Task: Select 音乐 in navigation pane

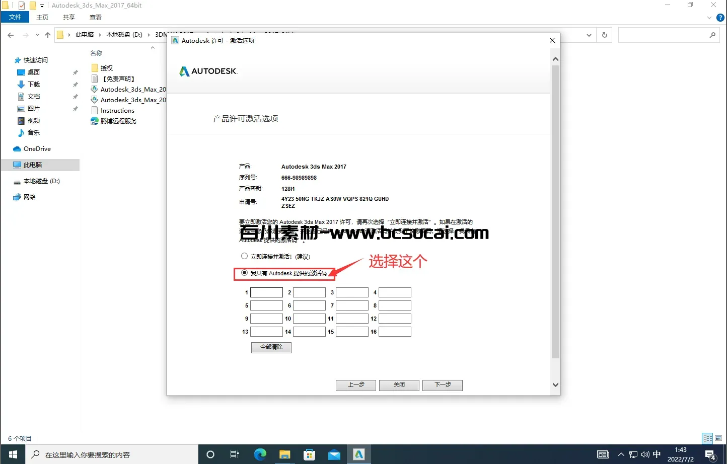Action: click(x=34, y=132)
